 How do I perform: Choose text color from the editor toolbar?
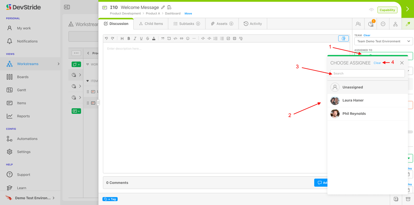(x=154, y=38)
